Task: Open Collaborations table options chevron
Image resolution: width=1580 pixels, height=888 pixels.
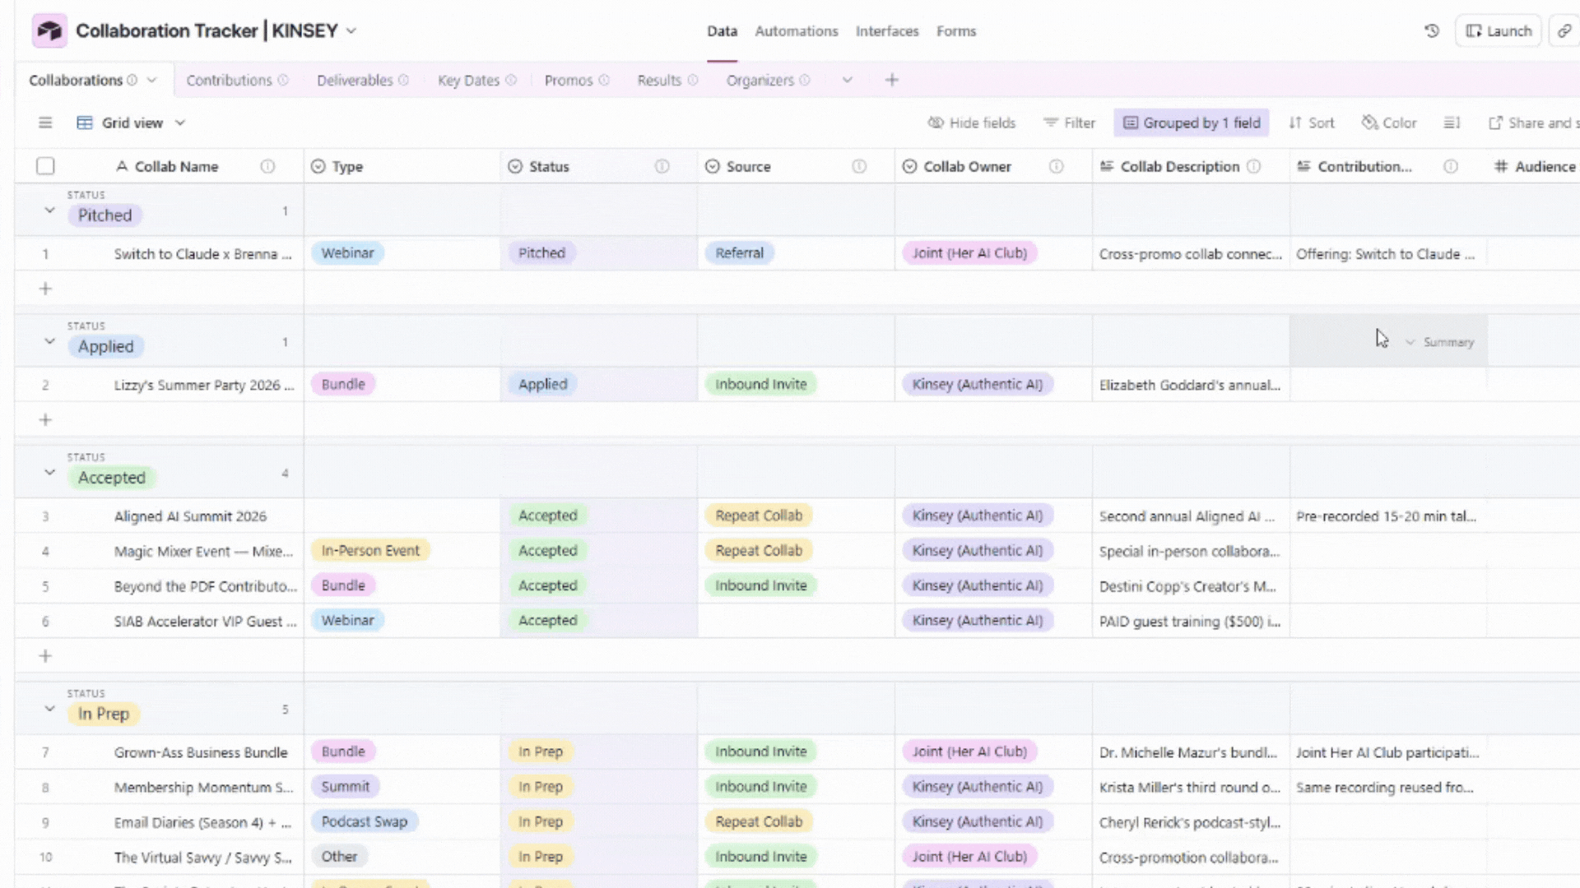Action: 151,80
